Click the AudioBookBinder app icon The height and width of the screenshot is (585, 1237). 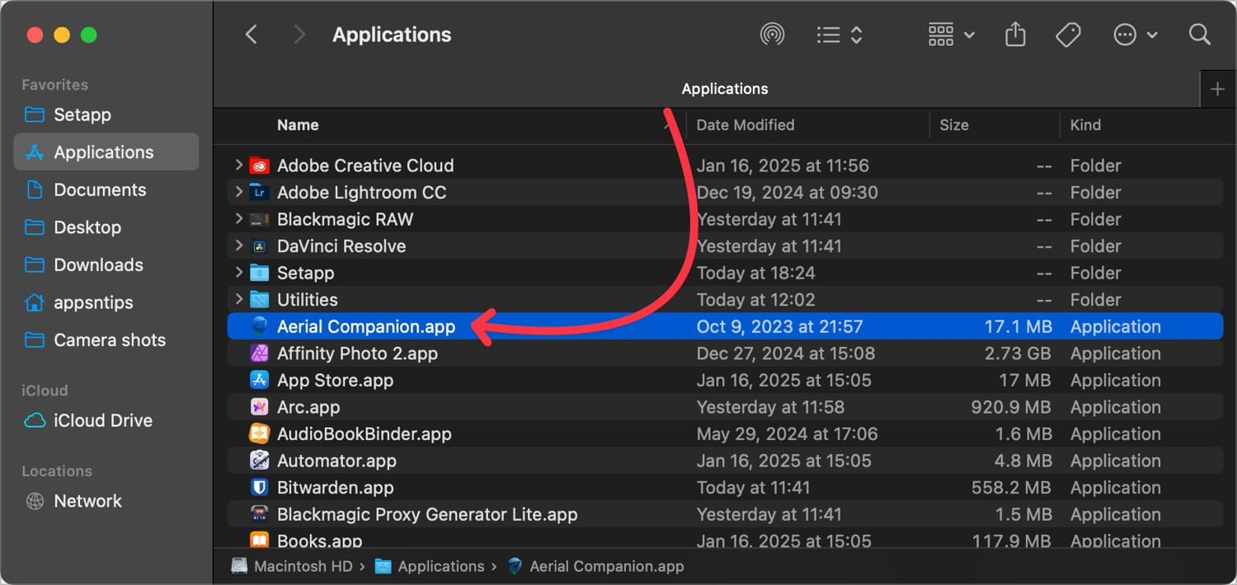coord(260,433)
